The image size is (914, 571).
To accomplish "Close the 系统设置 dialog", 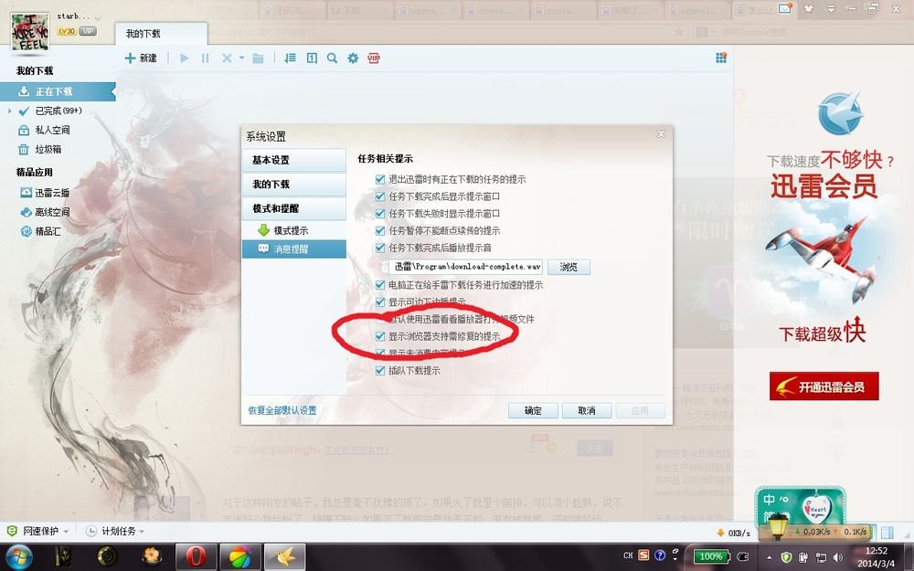I will pyautogui.click(x=661, y=134).
